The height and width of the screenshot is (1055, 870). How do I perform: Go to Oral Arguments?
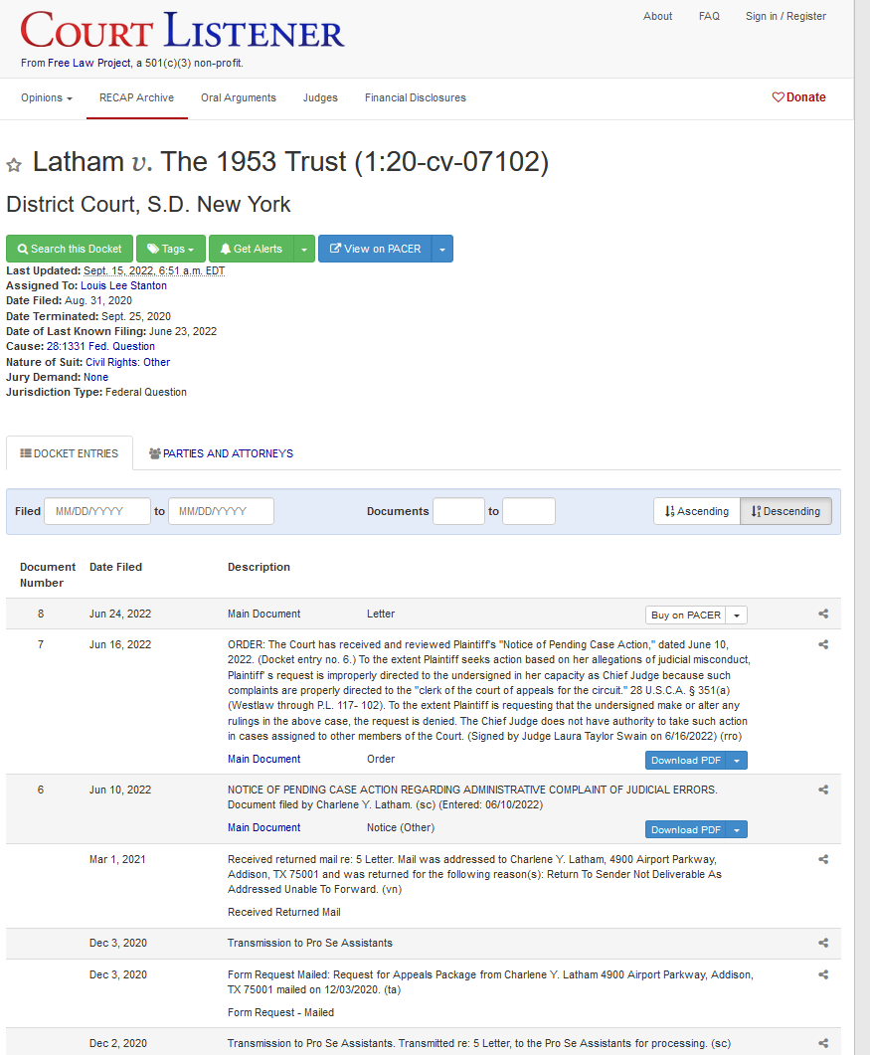pyautogui.click(x=239, y=98)
